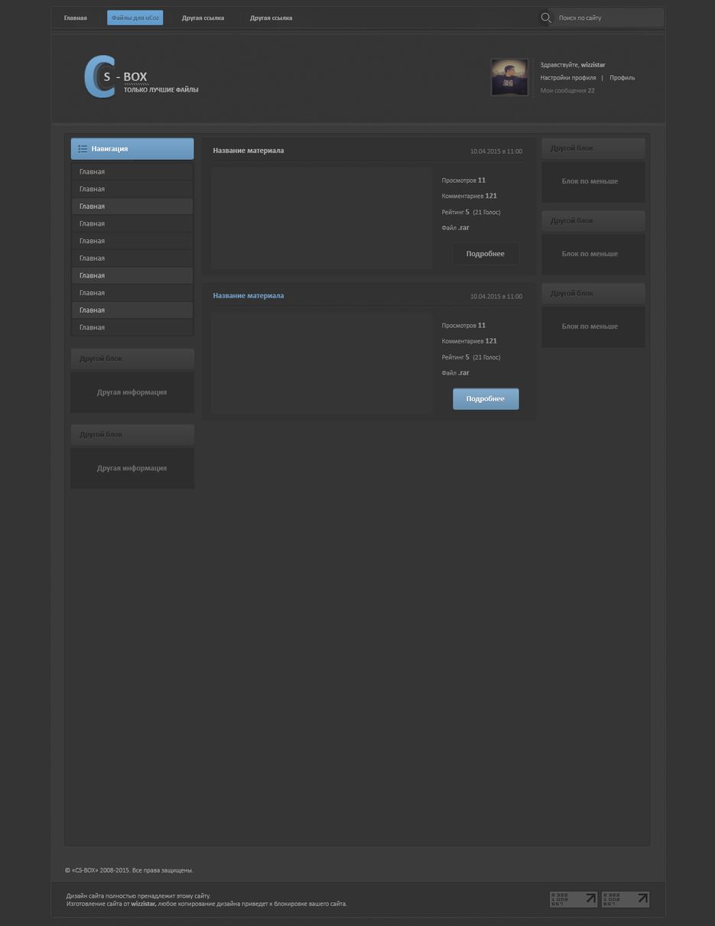
Task: Open Мои сообщения 22 link
Action: pos(567,91)
